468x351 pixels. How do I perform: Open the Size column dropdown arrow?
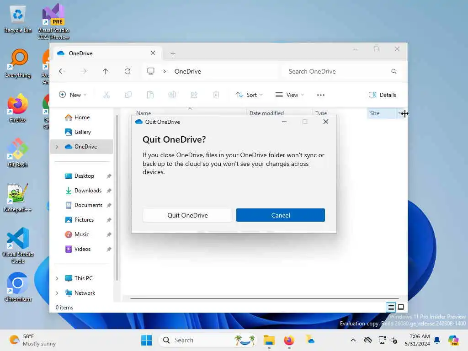[x=400, y=113]
